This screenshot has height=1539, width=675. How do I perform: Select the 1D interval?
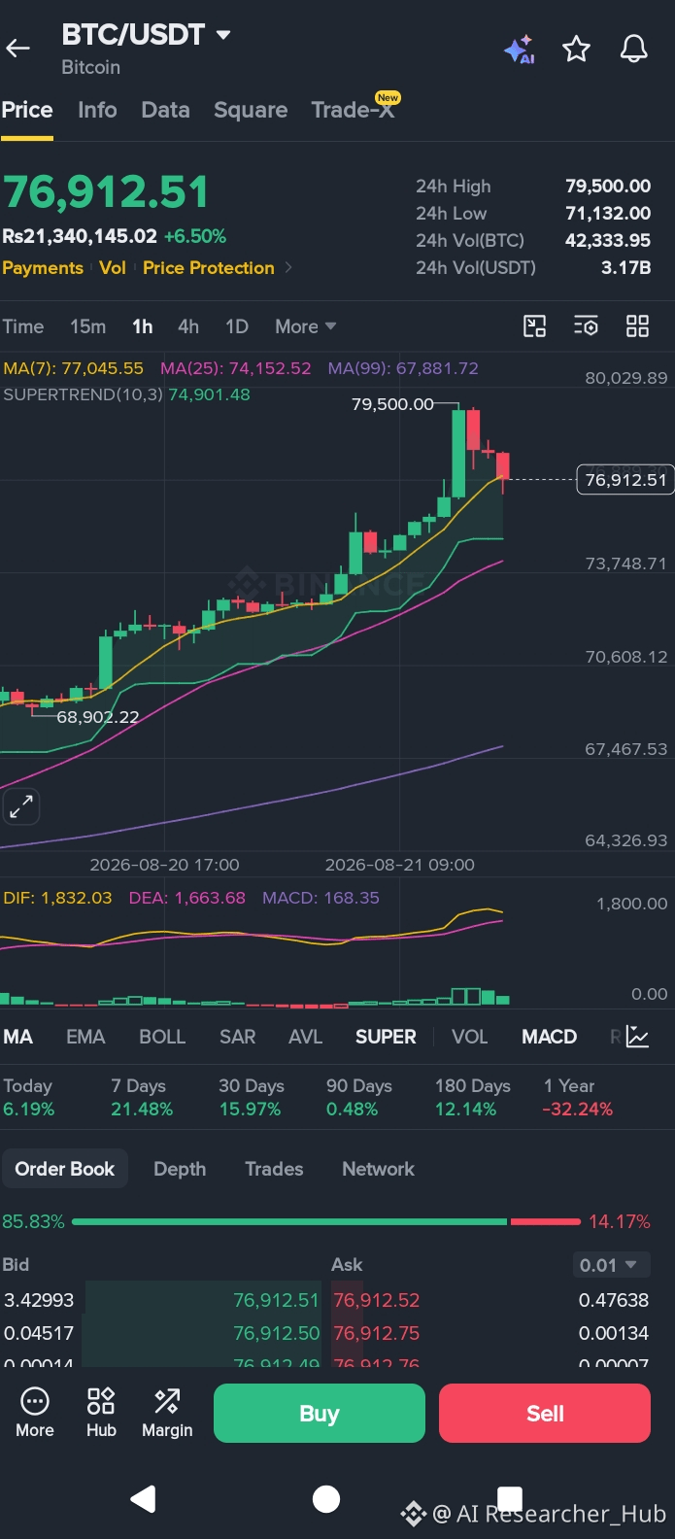237,326
